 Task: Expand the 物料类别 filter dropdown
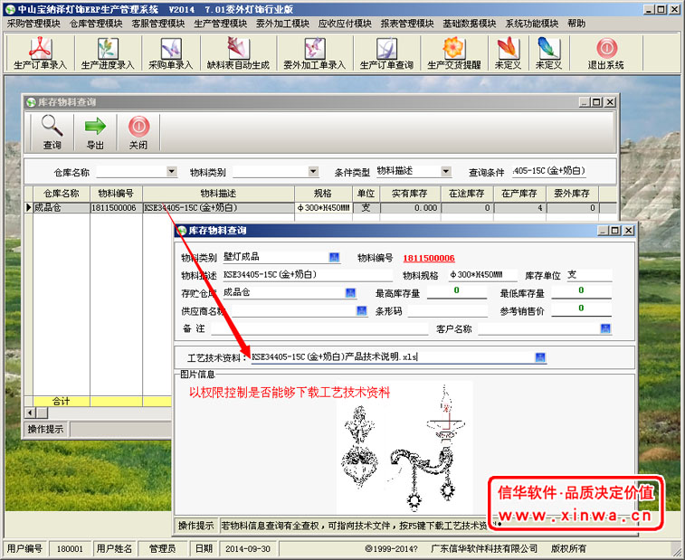tap(313, 172)
